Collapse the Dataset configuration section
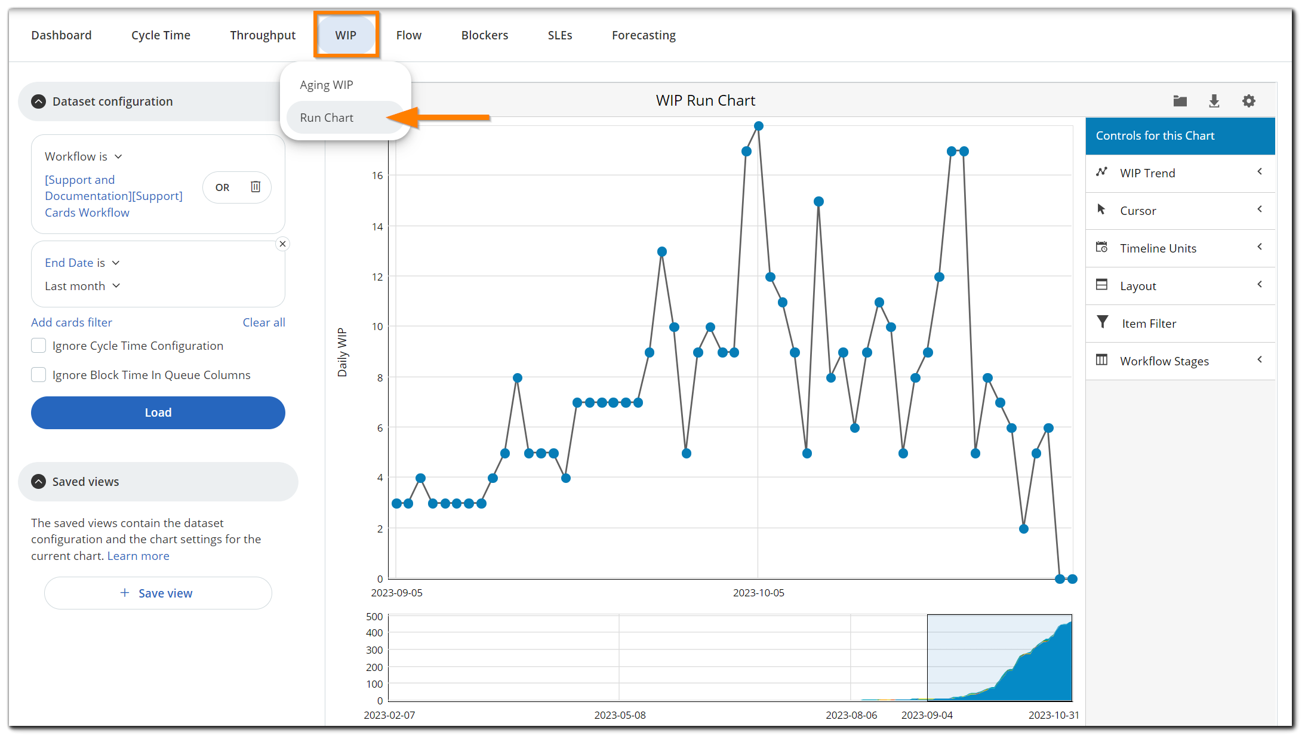This screenshot has width=1308, height=742. coord(38,101)
